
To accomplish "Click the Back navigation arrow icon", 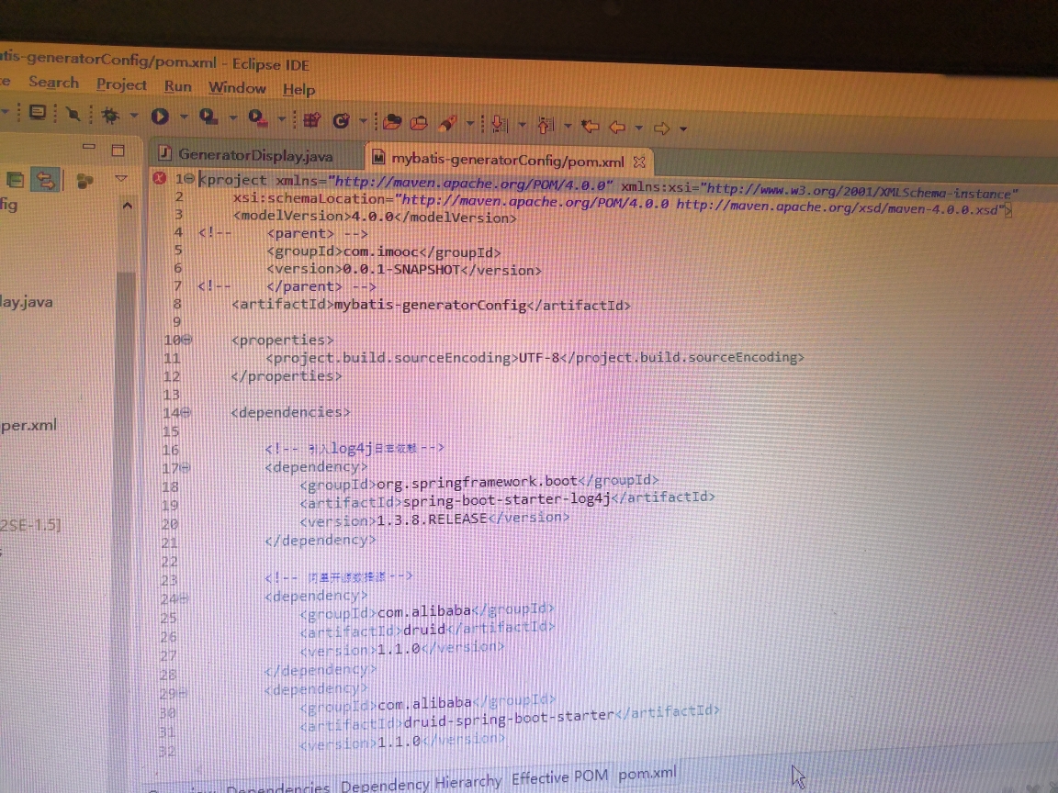I will click(617, 127).
